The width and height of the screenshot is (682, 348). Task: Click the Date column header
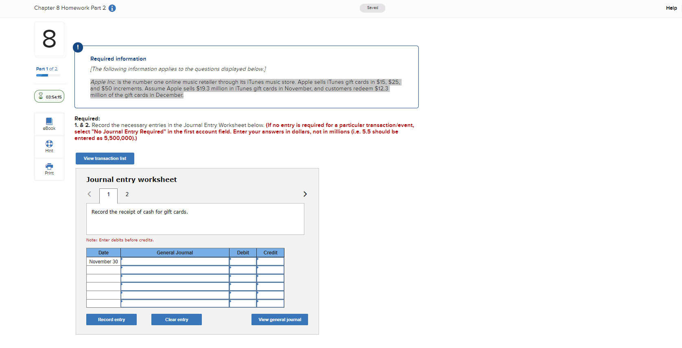(103, 253)
